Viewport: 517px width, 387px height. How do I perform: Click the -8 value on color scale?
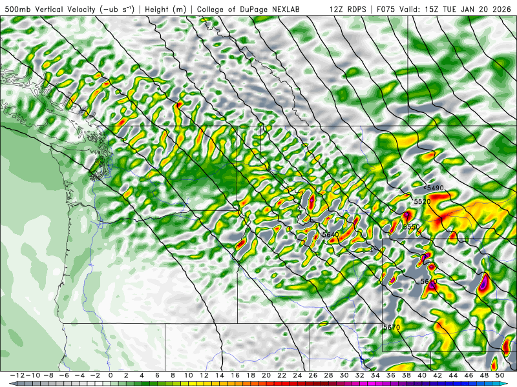(x=48, y=375)
